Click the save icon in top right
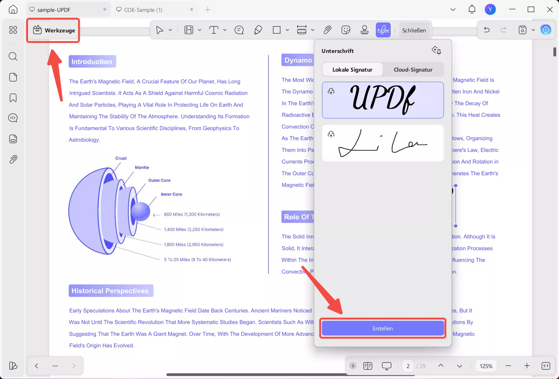Image resolution: width=559 pixels, height=379 pixels. [523, 30]
